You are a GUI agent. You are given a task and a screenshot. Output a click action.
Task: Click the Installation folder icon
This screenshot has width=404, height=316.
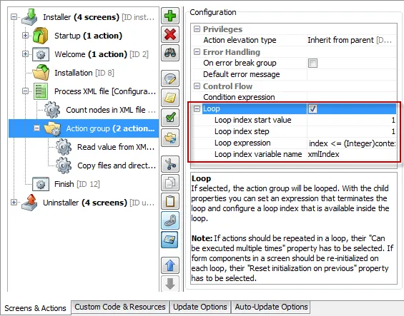(x=41, y=73)
